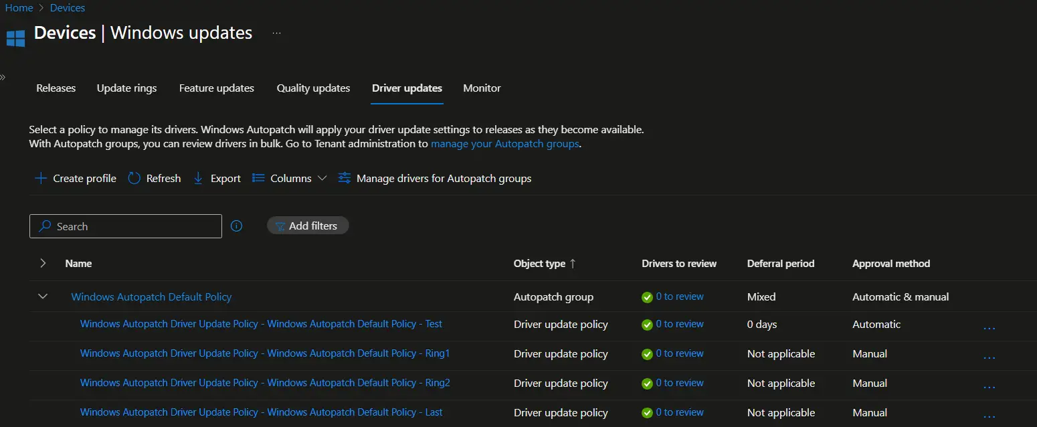Click the search info tooltip icon
This screenshot has width=1037, height=427.
(x=236, y=226)
